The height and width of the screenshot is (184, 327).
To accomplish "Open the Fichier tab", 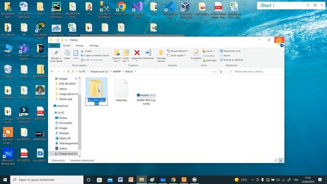I will click(x=54, y=45).
